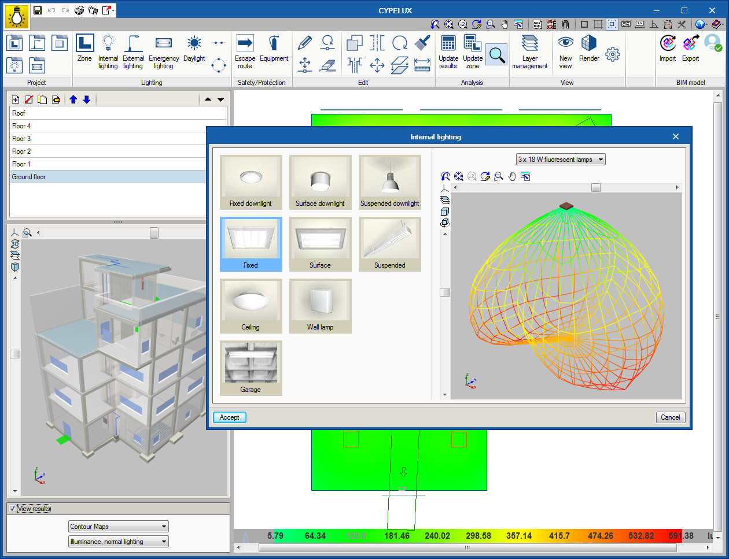Screen dimensions: 729x559
Task: Export to the BIM model
Action: tap(690, 49)
